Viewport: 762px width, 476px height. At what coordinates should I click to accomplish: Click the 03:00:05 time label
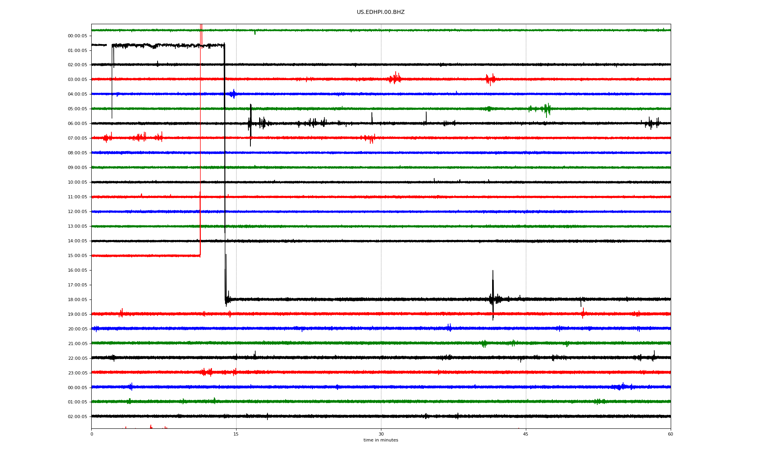tap(77, 80)
